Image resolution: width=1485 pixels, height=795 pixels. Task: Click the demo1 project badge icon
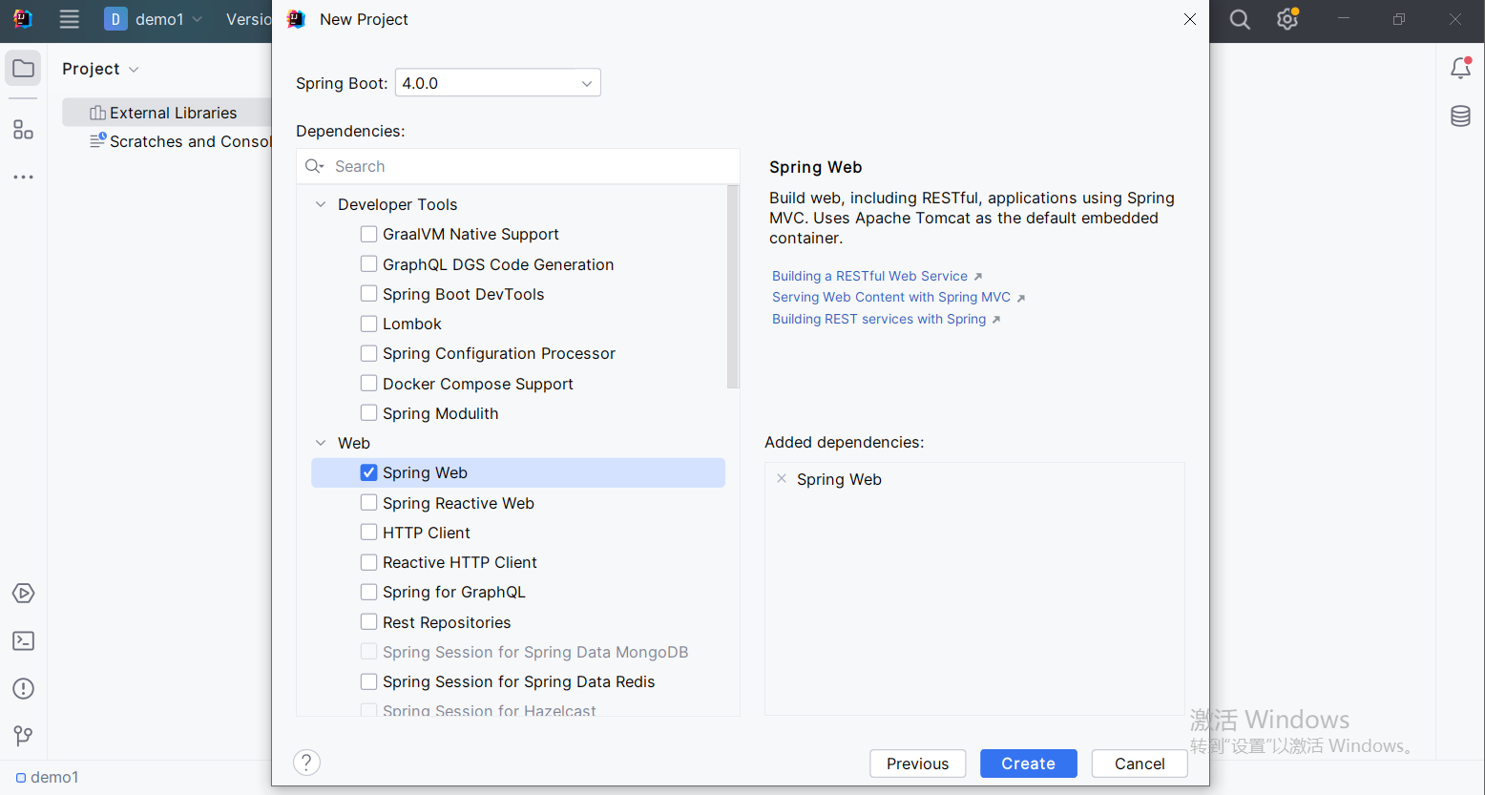pyautogui.click(x=115, y=19)
